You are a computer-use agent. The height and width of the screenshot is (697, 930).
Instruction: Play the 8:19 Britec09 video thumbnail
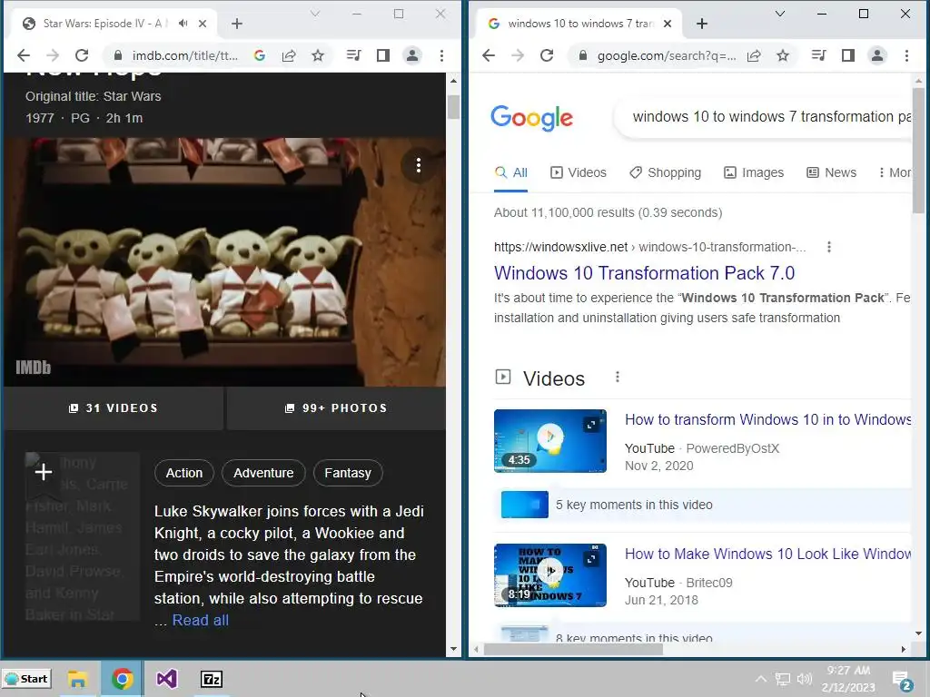click(549, 575)
